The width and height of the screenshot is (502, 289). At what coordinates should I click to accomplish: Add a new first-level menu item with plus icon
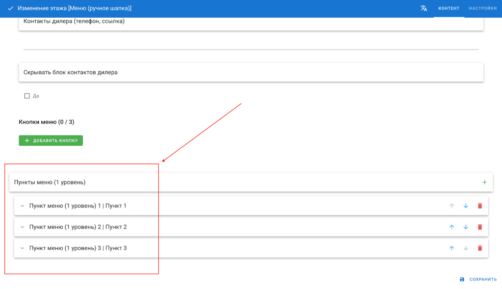pos(484,183)
